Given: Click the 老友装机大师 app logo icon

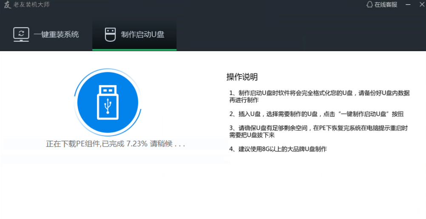Looking at the screenshot, I should [7, 5].
